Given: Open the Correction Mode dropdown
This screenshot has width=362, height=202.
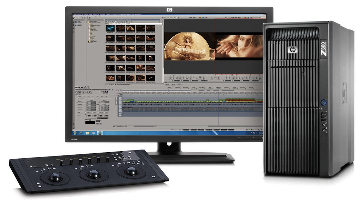Looking at the screenshot, I should click(x=103, y=118).
